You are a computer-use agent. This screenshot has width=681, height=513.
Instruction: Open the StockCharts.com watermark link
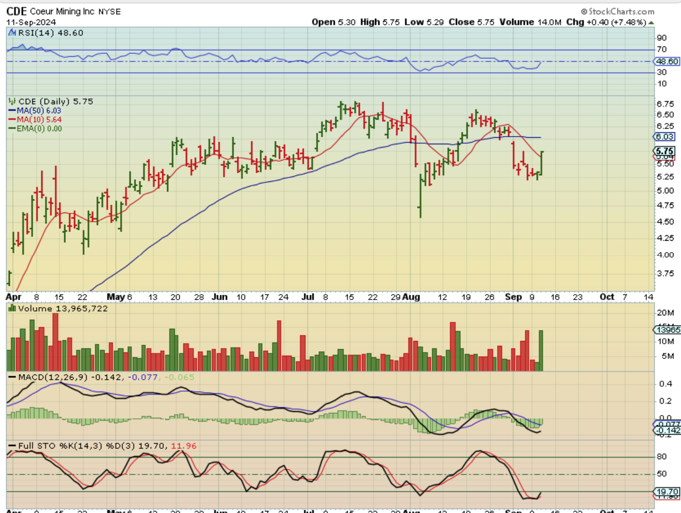621,11
